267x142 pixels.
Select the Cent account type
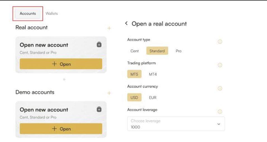[134, 51]
